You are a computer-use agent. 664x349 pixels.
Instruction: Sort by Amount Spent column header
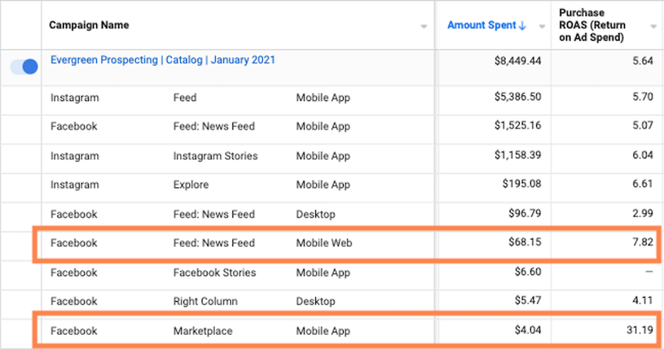[x=482, y=26]
